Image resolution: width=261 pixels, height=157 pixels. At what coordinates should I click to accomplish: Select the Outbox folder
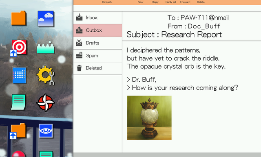click(98, 31)
